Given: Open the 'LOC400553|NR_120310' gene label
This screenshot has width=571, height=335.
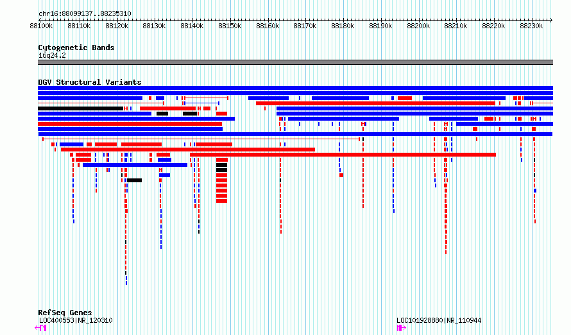Looking at the screenshot, I should [x=76, y=320].
